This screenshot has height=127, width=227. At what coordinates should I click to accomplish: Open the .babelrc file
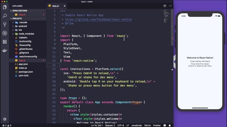[23, 38]
